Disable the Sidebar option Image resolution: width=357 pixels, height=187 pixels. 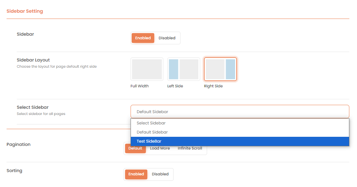click(167, 38)
